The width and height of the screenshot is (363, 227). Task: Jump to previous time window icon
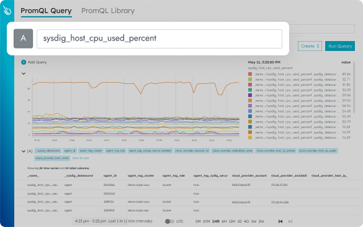(x=280, y=221)
